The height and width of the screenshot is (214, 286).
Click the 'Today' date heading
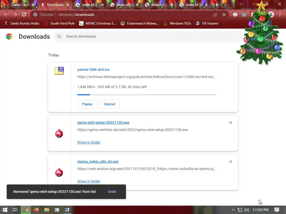click(53, 55)
